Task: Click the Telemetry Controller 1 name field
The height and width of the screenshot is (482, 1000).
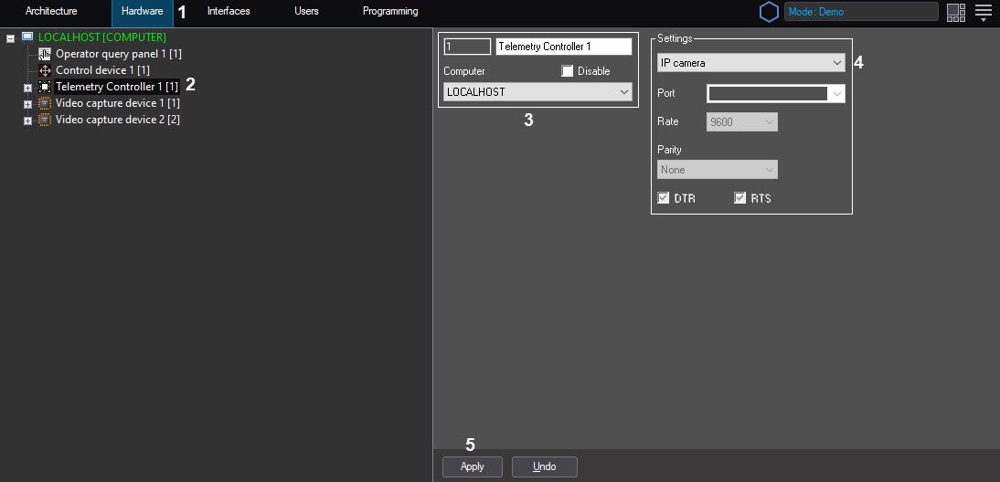Action: pos(564,47)
